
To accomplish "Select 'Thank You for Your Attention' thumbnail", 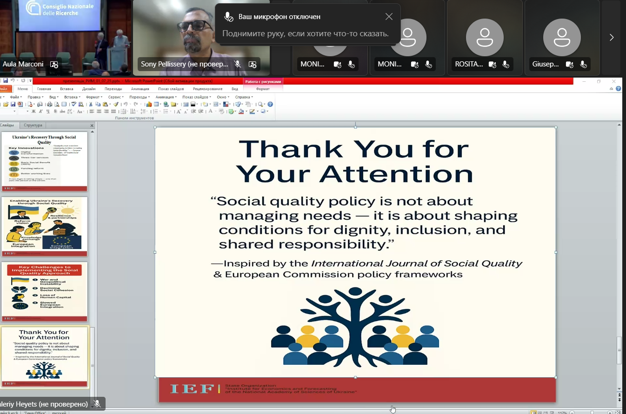I will (44, 357).
